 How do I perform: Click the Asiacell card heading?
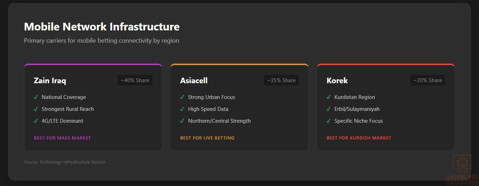(194, 81)
